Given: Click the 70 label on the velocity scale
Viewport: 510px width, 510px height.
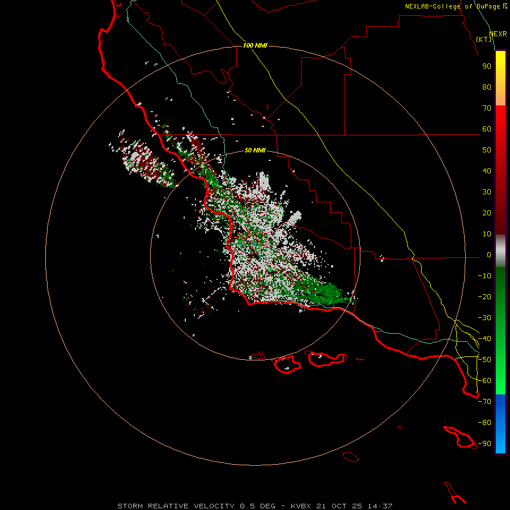Looking at the screenshot, I should click(x=487, y=108).
